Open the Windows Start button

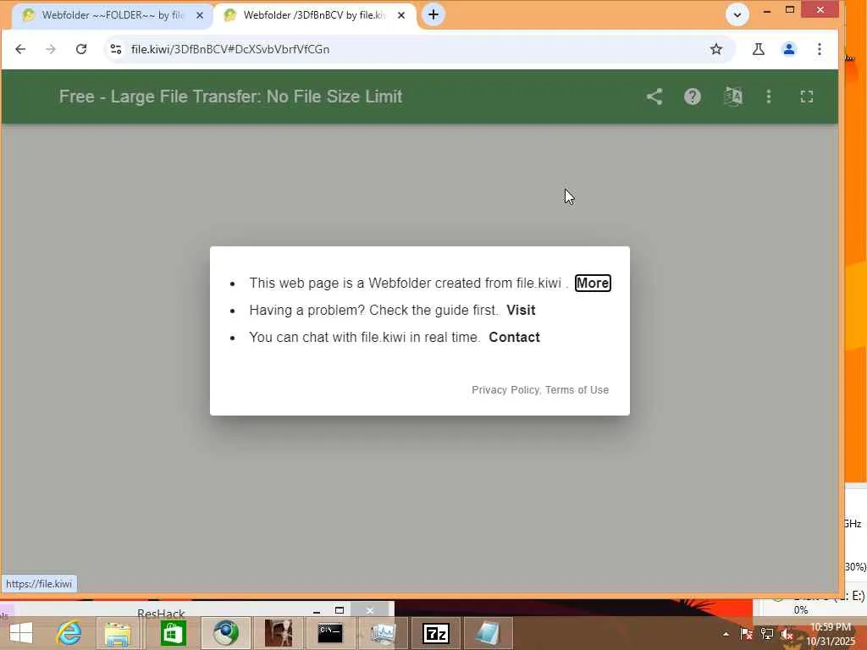(21, 633)
